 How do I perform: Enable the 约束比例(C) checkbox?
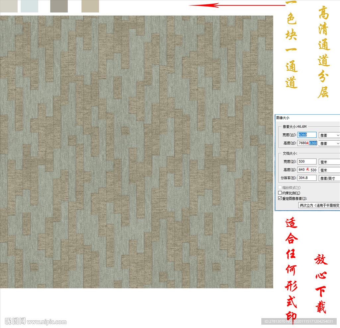tap(280, 193)
